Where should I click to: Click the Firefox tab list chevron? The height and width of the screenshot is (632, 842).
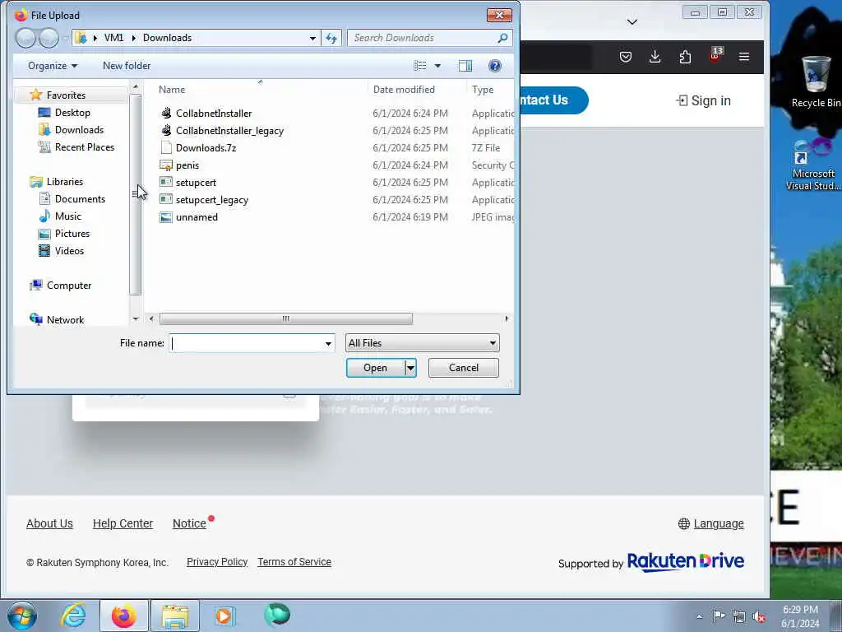click(632, 22)
